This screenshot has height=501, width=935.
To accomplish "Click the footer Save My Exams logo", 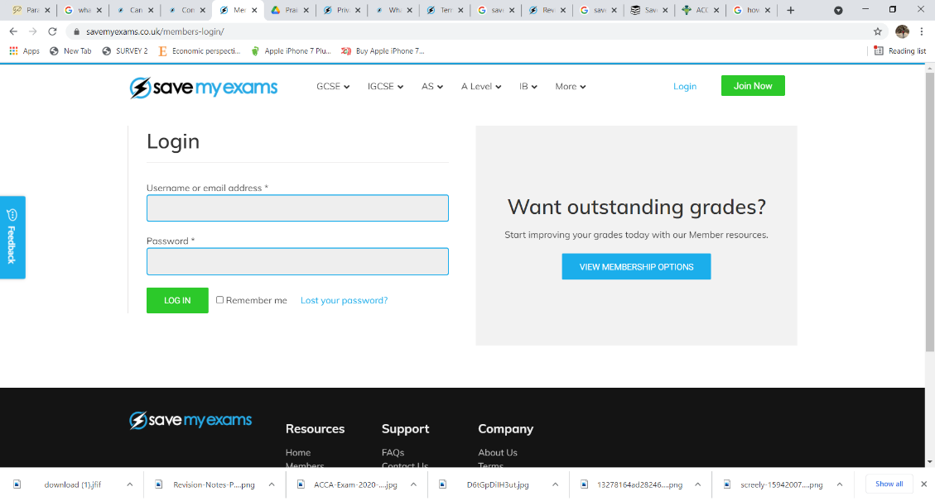I will tap(190, 420).
